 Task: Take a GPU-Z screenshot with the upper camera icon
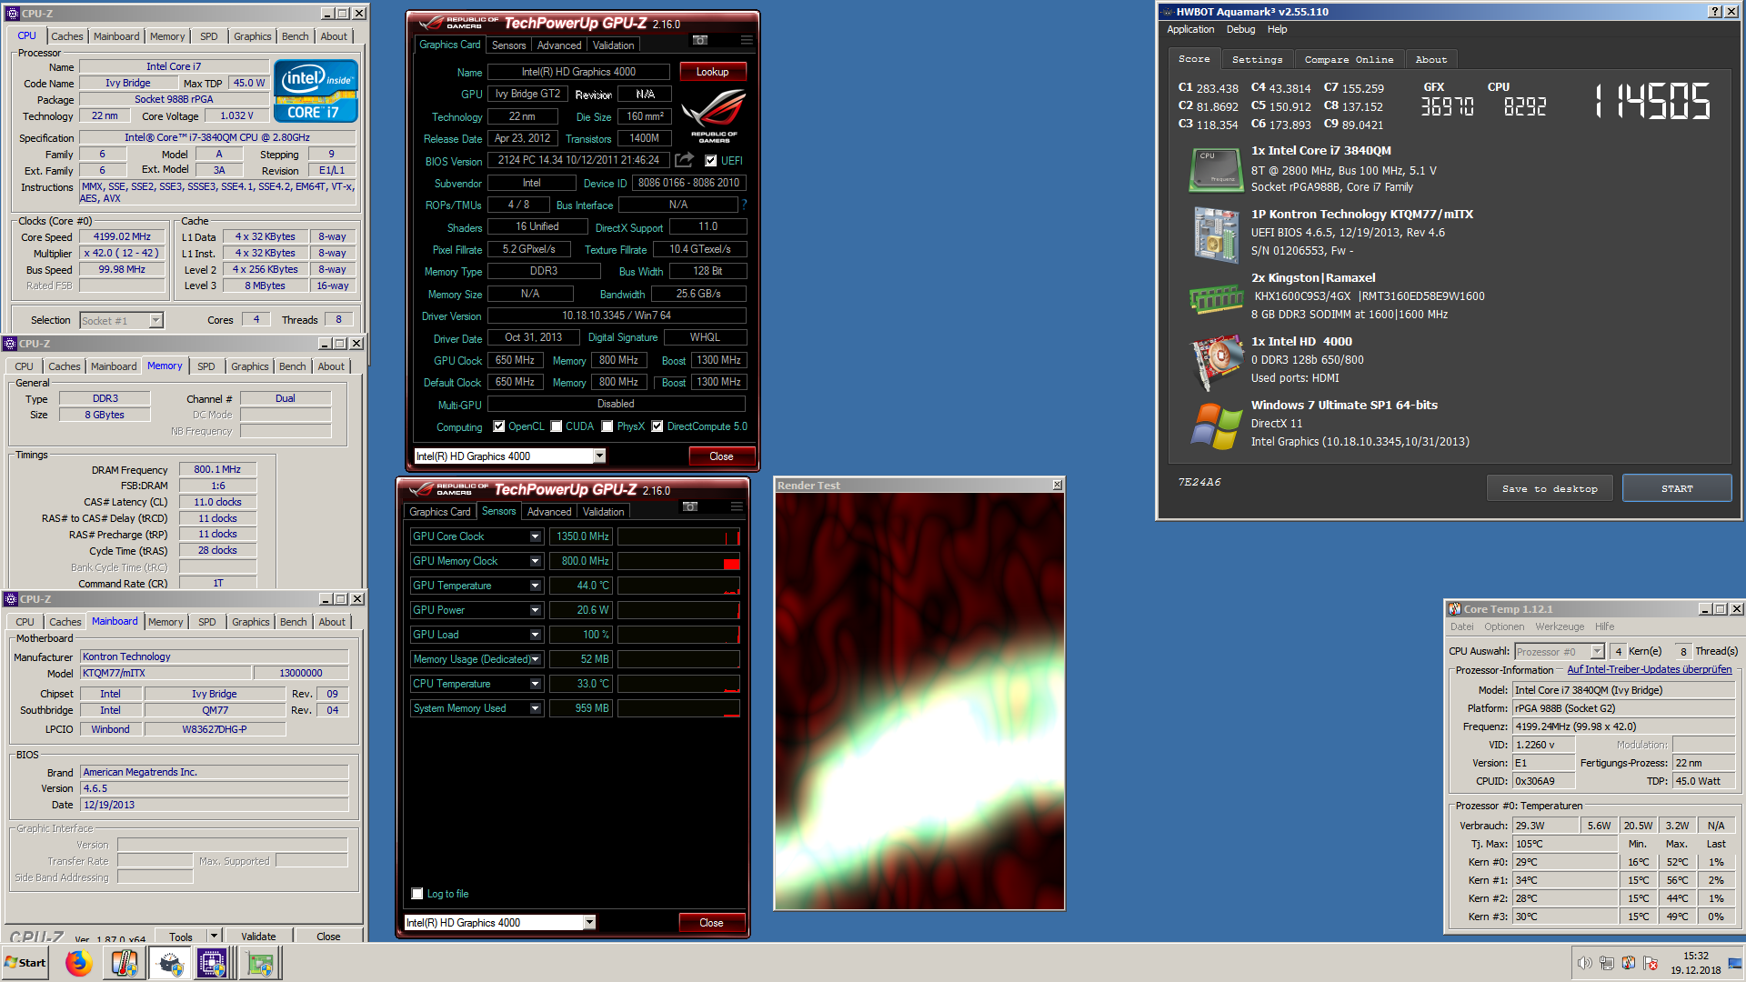point(699,40)
